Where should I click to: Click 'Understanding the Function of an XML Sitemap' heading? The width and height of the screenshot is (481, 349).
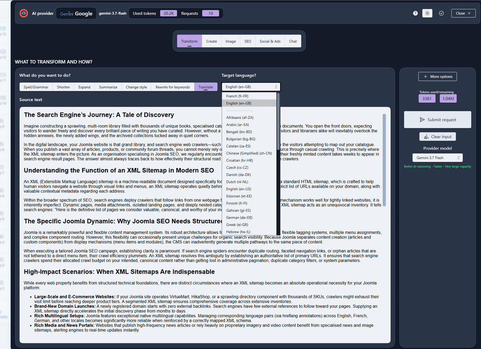(119, 170)
